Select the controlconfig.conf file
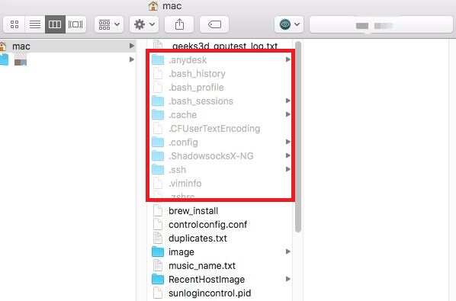The height and width of the screenshot is (301, 456). pyautogui.click(x=220, y=224)
